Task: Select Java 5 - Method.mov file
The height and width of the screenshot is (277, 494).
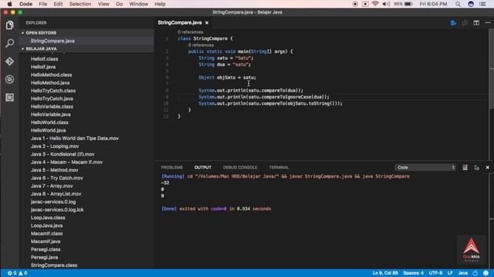Action: tap(55, 170)
